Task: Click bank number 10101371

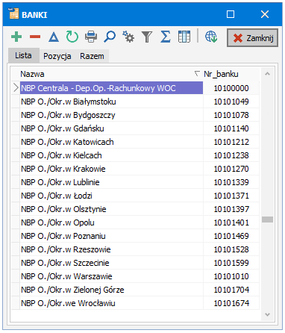Action: pyautogui.click(x=231, y=196)
